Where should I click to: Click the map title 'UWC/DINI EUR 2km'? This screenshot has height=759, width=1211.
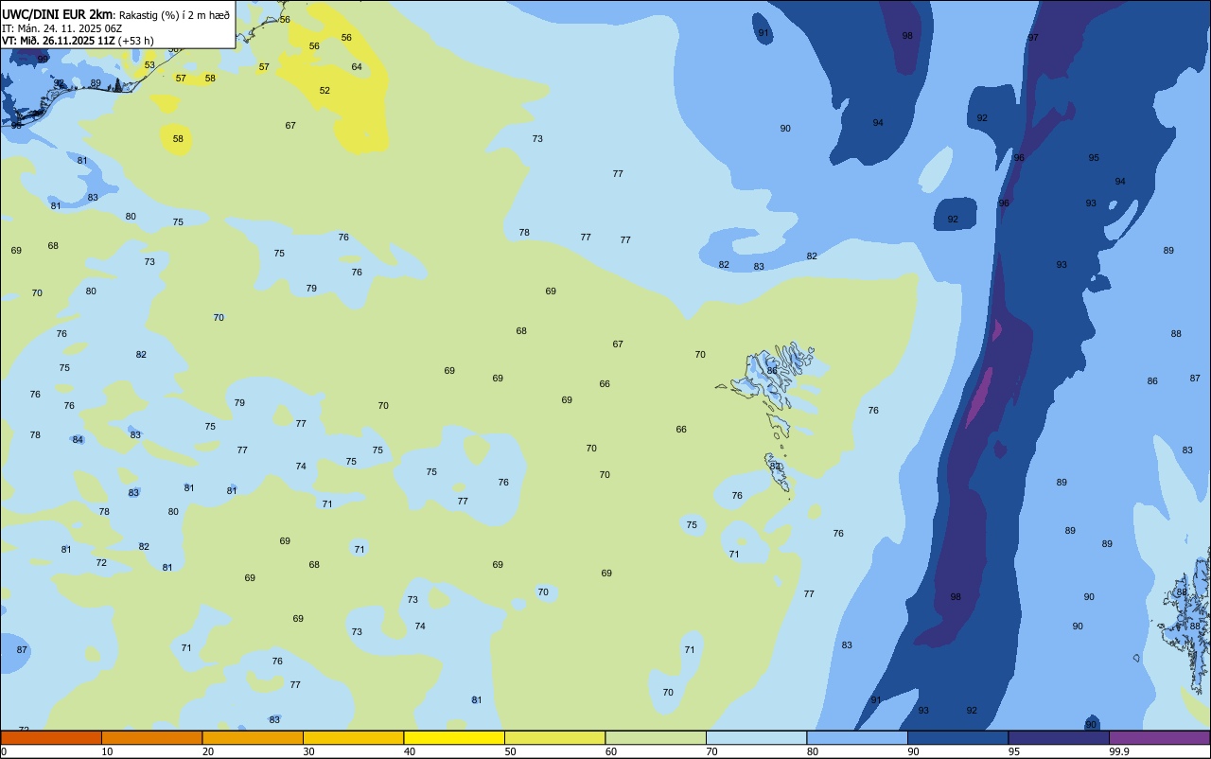tap(58, 14)
